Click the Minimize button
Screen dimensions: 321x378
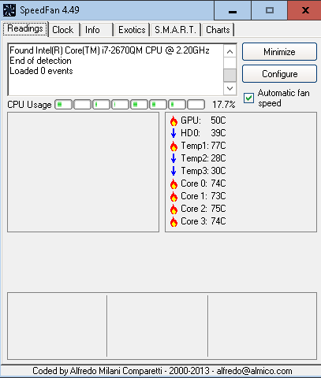[279, 52]
